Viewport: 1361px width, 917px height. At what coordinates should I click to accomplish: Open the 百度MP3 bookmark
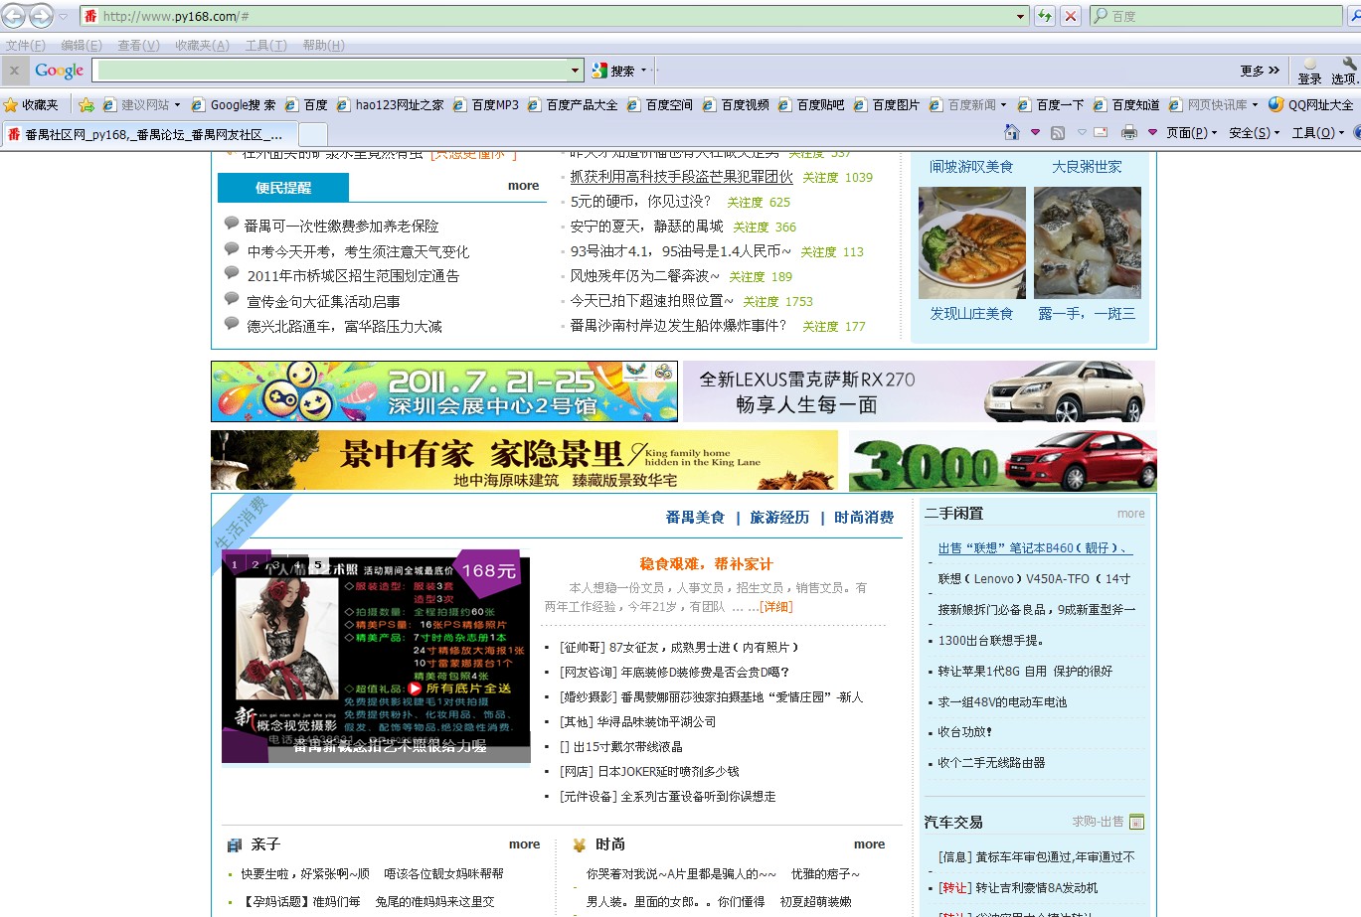(x=485, y=104)
